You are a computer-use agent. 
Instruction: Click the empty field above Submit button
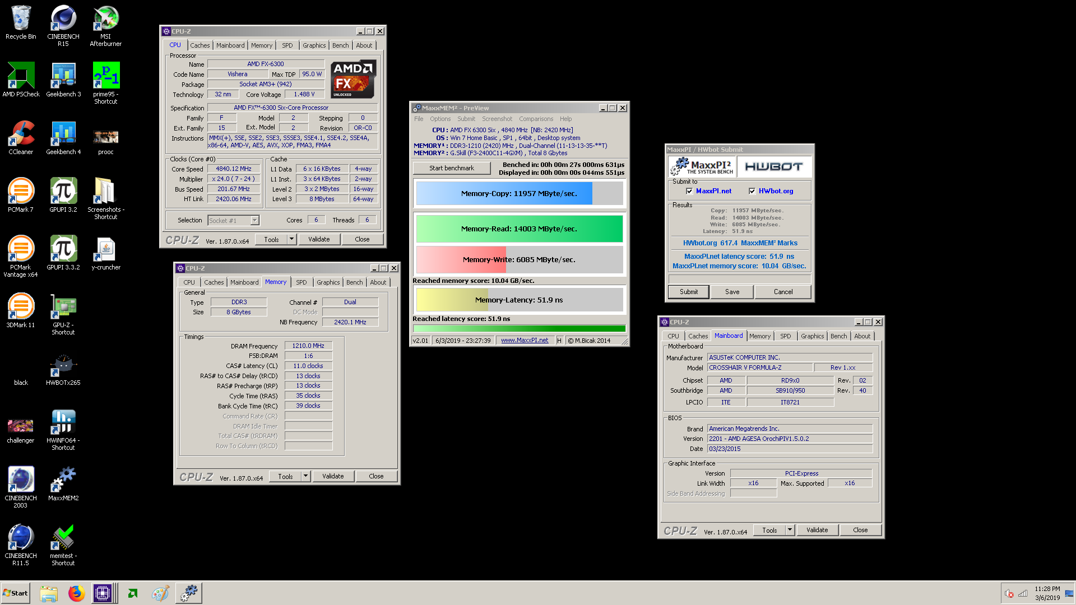[739, 278]
